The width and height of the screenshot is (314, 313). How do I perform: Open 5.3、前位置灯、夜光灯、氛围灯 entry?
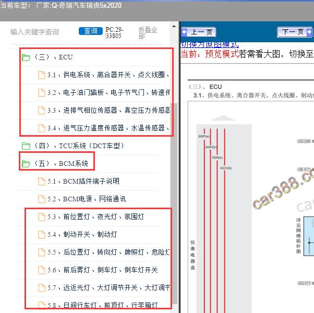(96, 216)
